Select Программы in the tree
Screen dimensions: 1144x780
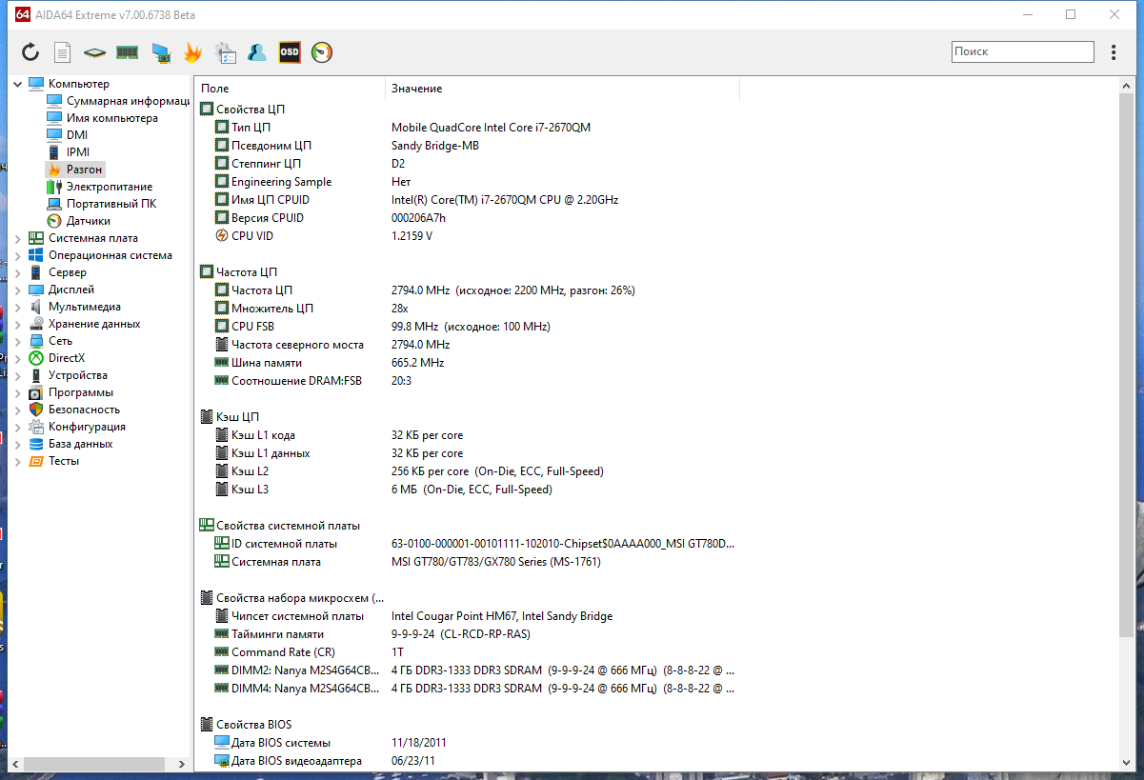pyautogui.click(x=81, y=392)
